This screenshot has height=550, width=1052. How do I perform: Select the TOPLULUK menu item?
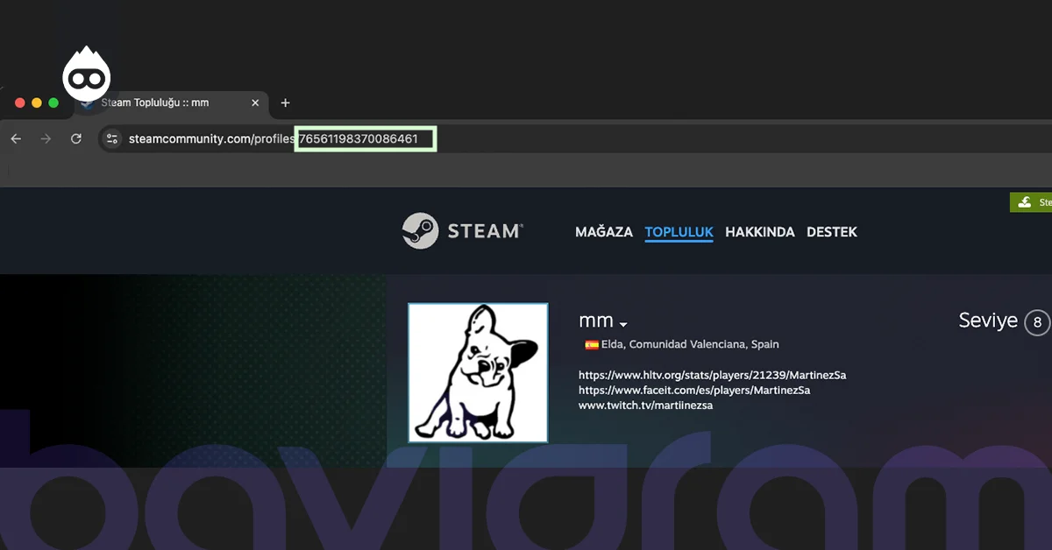679,231
